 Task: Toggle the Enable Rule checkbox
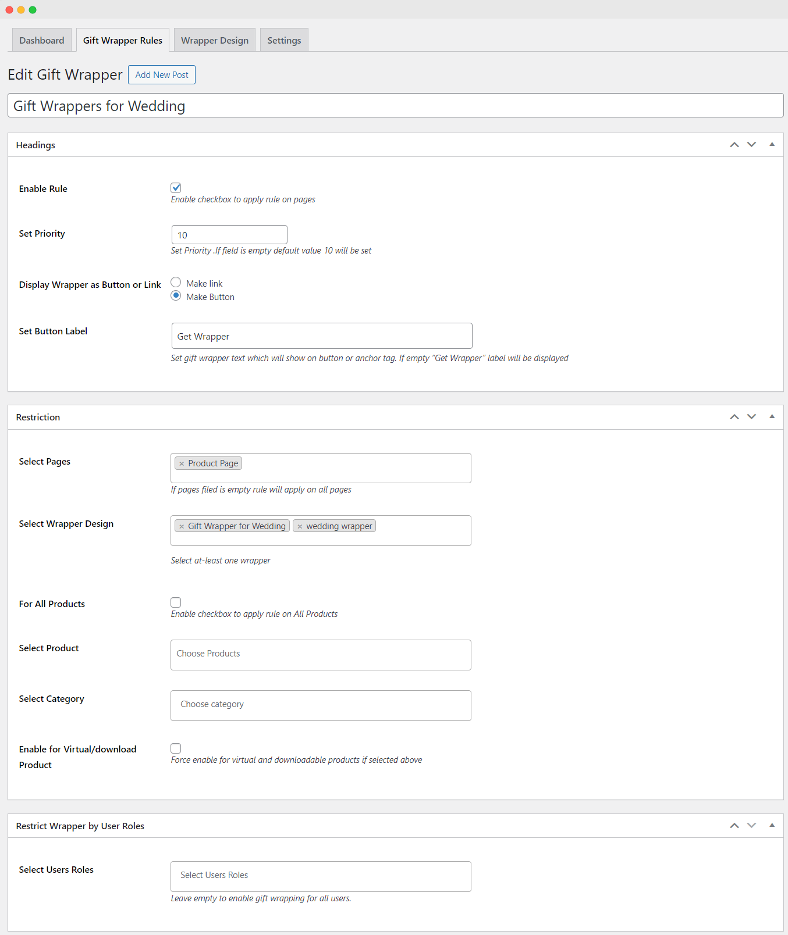tap(176, 188)
